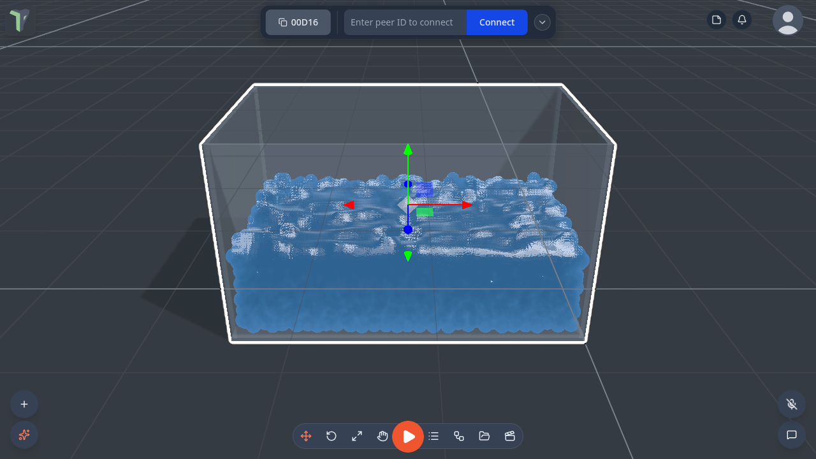Click the plus add-object button

pyautogui.click(x=24, y=404)
